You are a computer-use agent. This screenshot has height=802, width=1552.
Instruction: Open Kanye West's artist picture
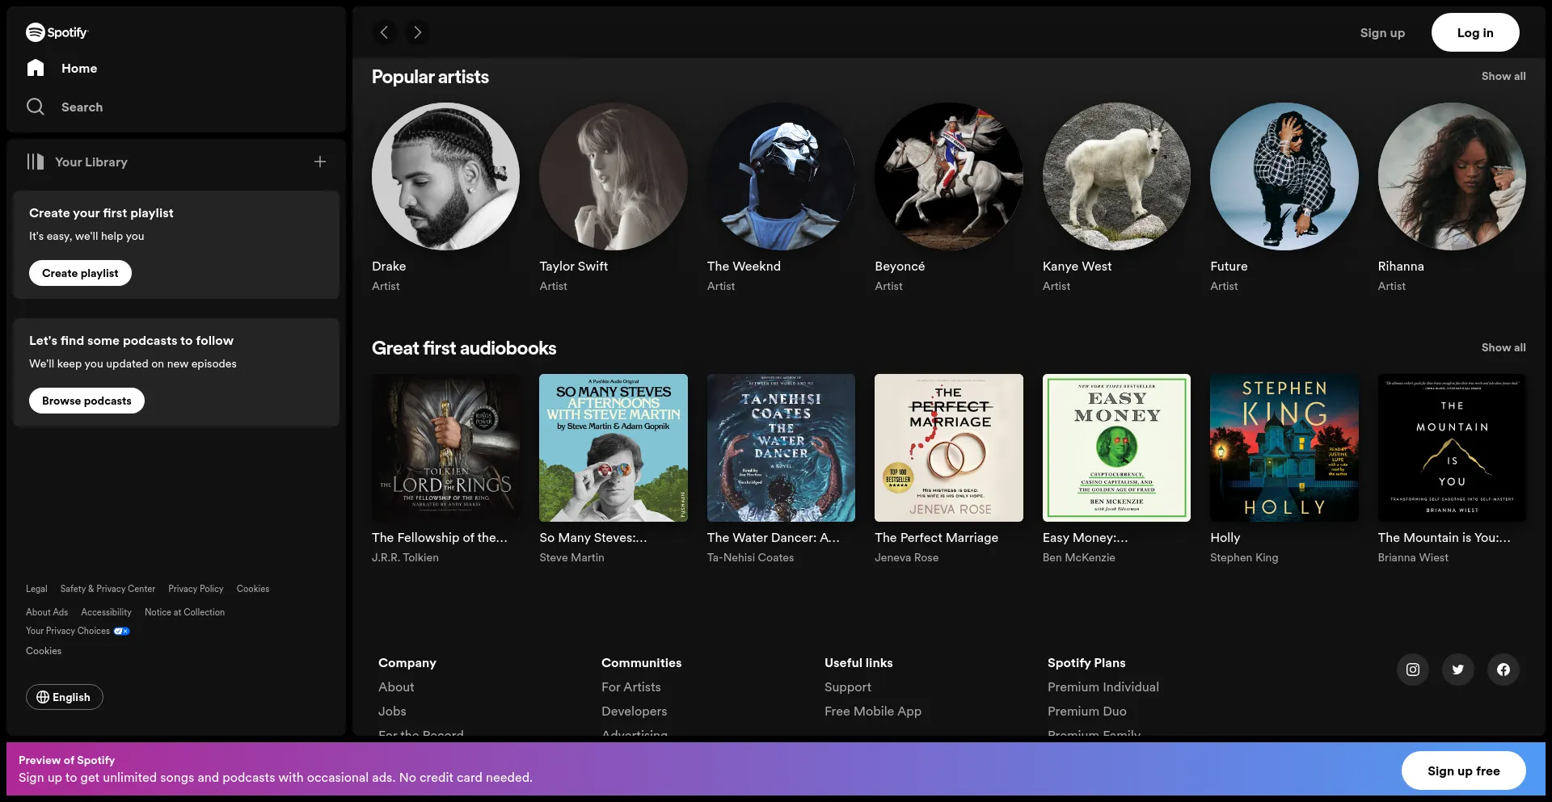pyautogui.click(x=1116, y=176)
